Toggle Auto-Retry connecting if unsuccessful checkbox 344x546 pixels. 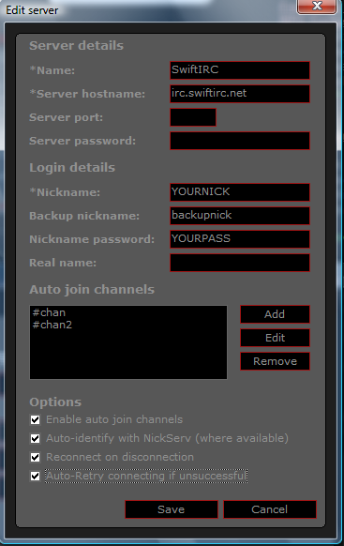35,476
